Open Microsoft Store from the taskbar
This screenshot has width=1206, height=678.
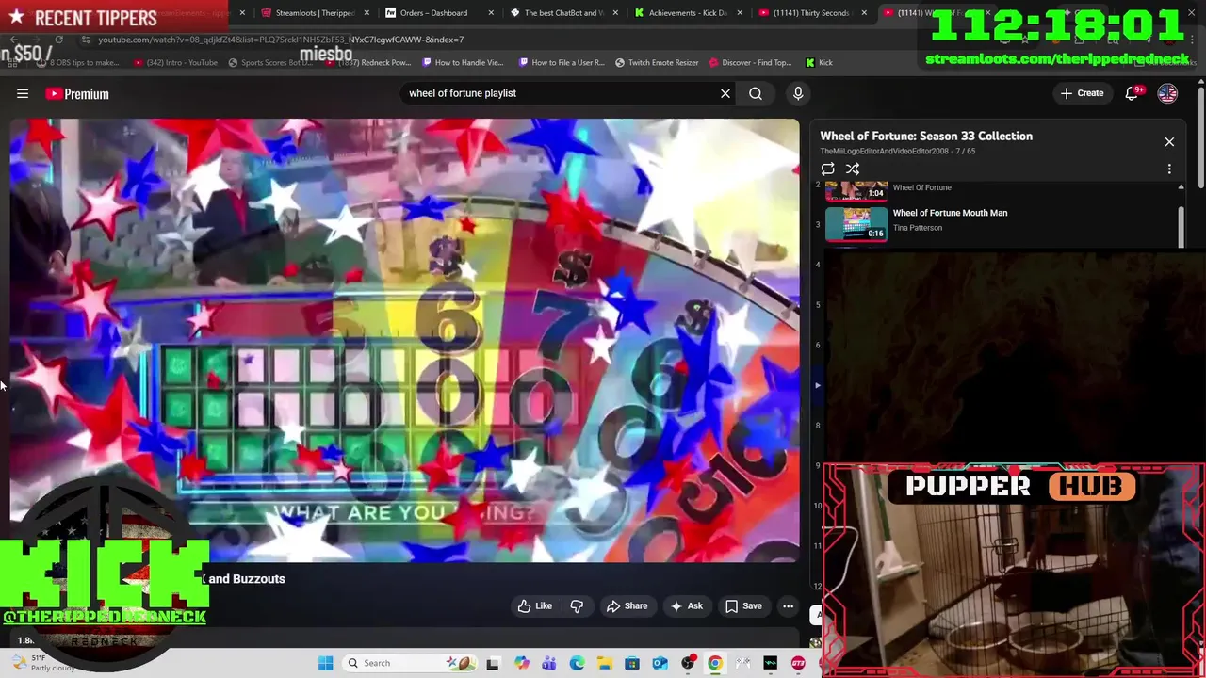tap(632, 663)
